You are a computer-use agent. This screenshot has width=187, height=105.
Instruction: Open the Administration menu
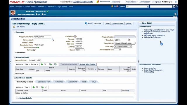(145, 2)
